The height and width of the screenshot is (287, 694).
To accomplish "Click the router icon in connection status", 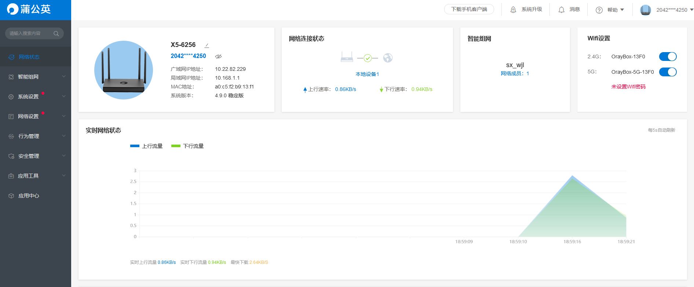I will tap(347, 57).
